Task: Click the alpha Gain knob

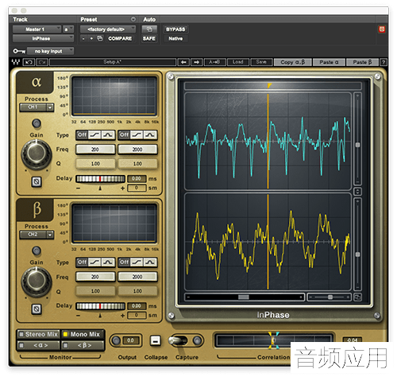Action: (x=37, y=154)
